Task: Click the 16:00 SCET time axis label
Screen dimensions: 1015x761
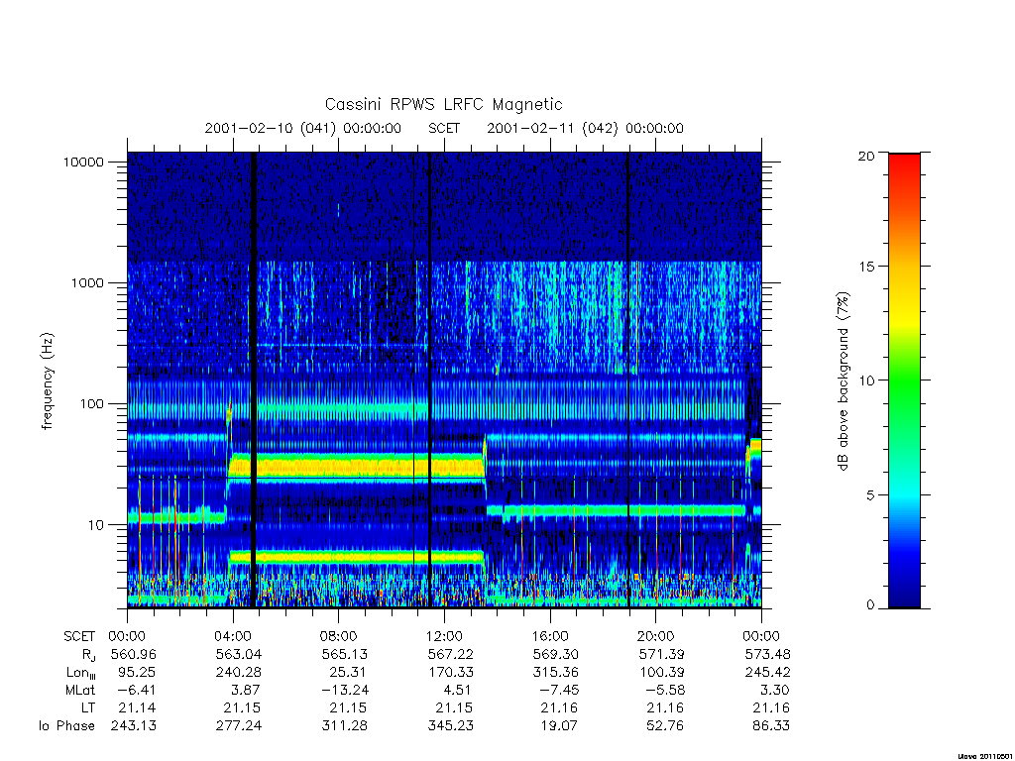Action: pyautogui.click(x=549, y=636)
